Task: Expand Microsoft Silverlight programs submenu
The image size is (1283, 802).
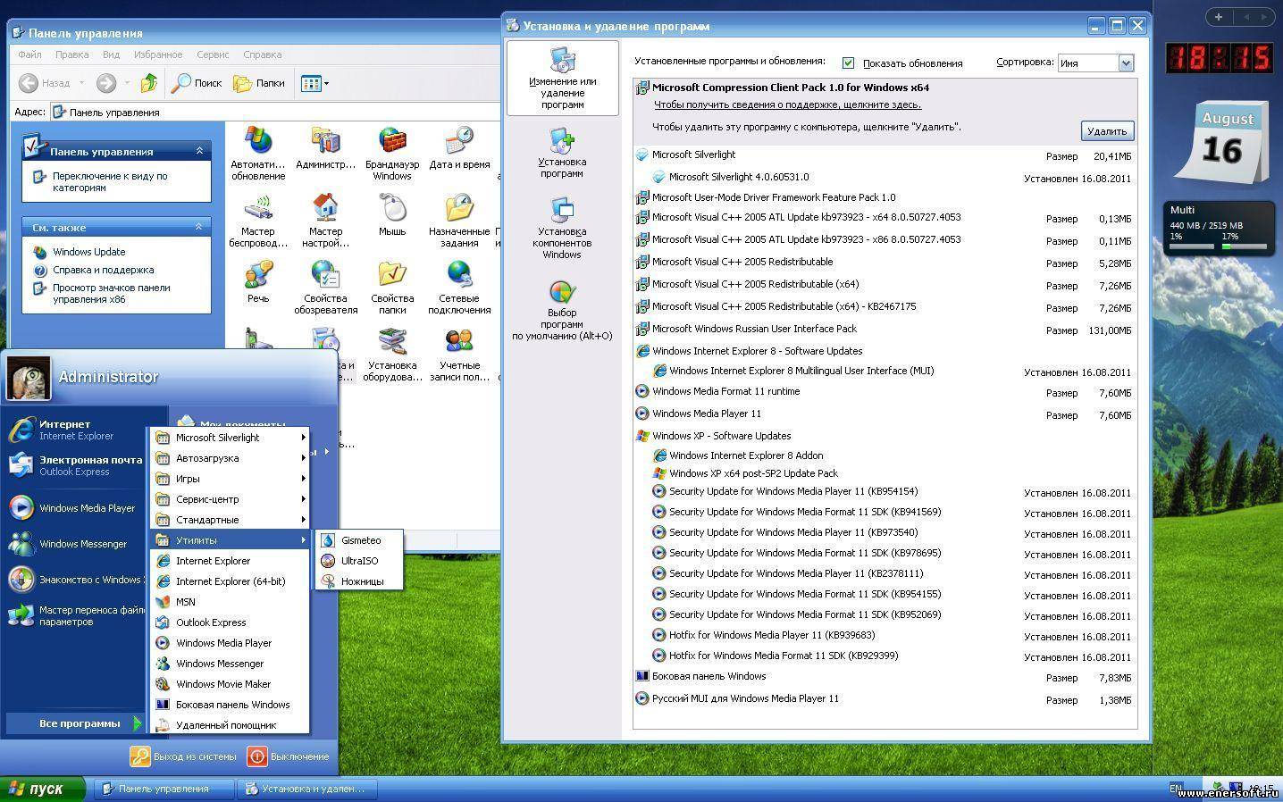Action: point(230,438)
